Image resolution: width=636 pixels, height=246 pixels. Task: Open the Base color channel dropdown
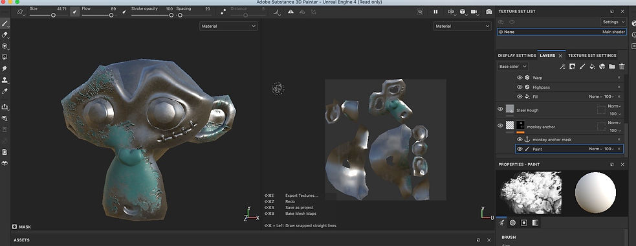point(512,66)
